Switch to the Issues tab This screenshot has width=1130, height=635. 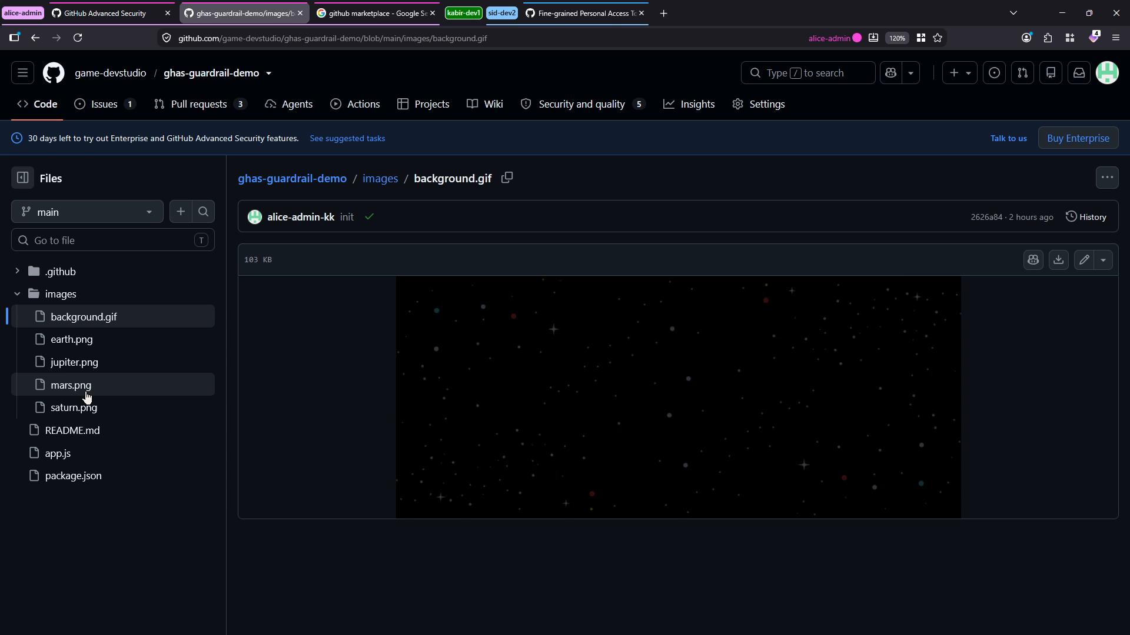105,104
